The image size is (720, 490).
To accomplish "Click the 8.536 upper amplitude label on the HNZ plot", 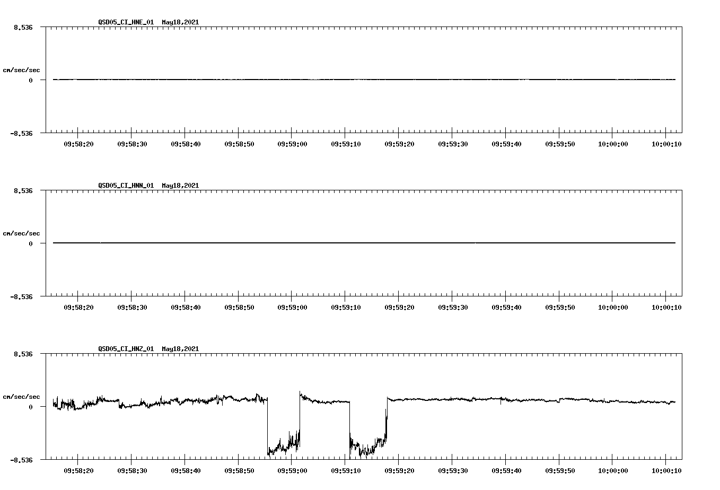I will pyautogui.click(x=23, y=353).
